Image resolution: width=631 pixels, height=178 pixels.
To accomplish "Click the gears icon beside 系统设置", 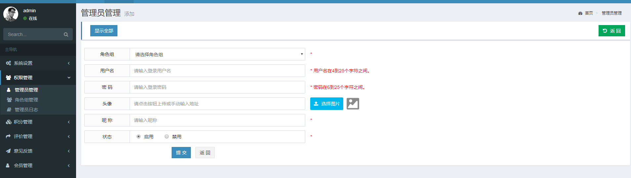I will point(8,63).
